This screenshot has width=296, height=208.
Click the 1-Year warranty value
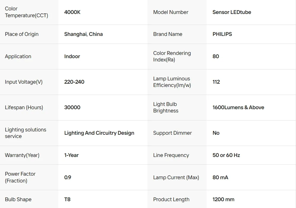point(71,155)
